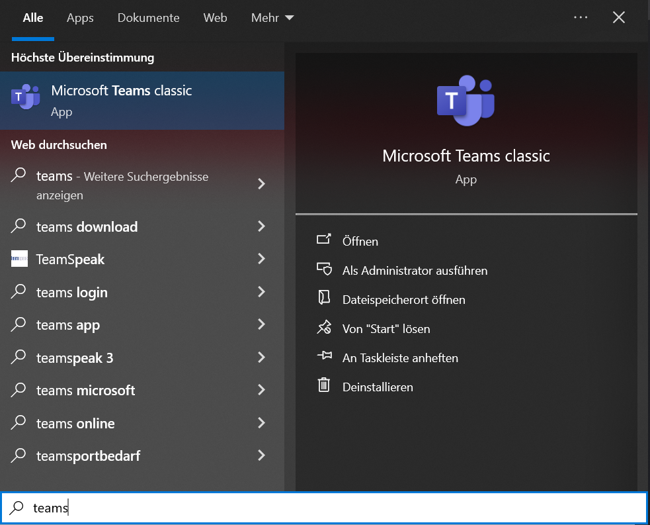
Task: Click the TeamSpeak thumbnail icon
Action: (x=19, y=259)
